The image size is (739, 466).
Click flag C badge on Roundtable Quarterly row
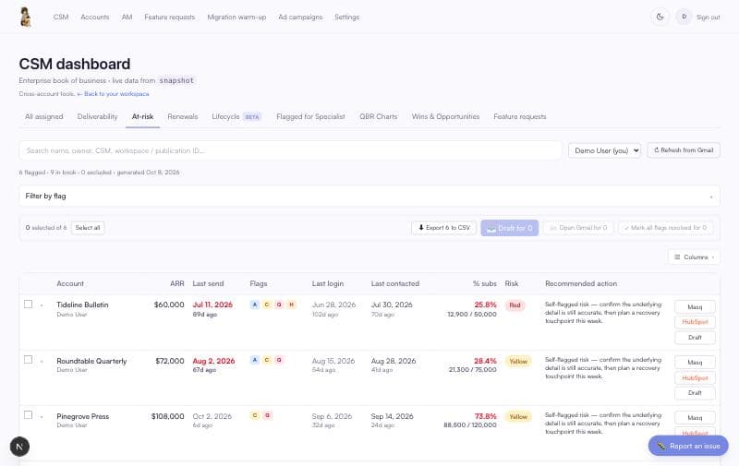pos(267,360)
